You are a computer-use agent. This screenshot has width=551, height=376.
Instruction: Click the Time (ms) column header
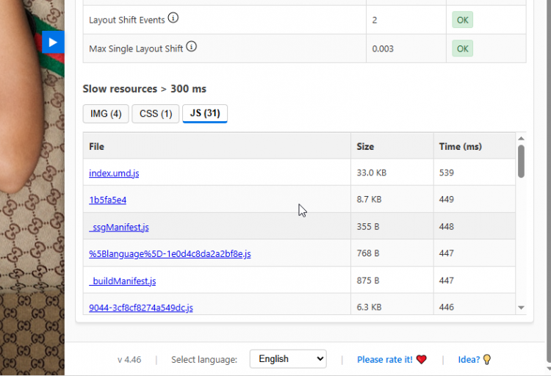[x=460, y=147]
